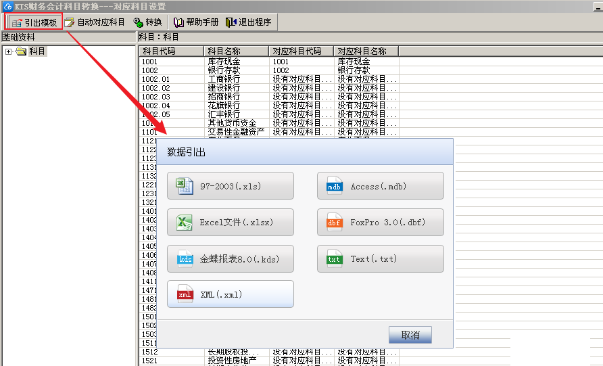Click the 对应科目代码 column header

[301, 51]
